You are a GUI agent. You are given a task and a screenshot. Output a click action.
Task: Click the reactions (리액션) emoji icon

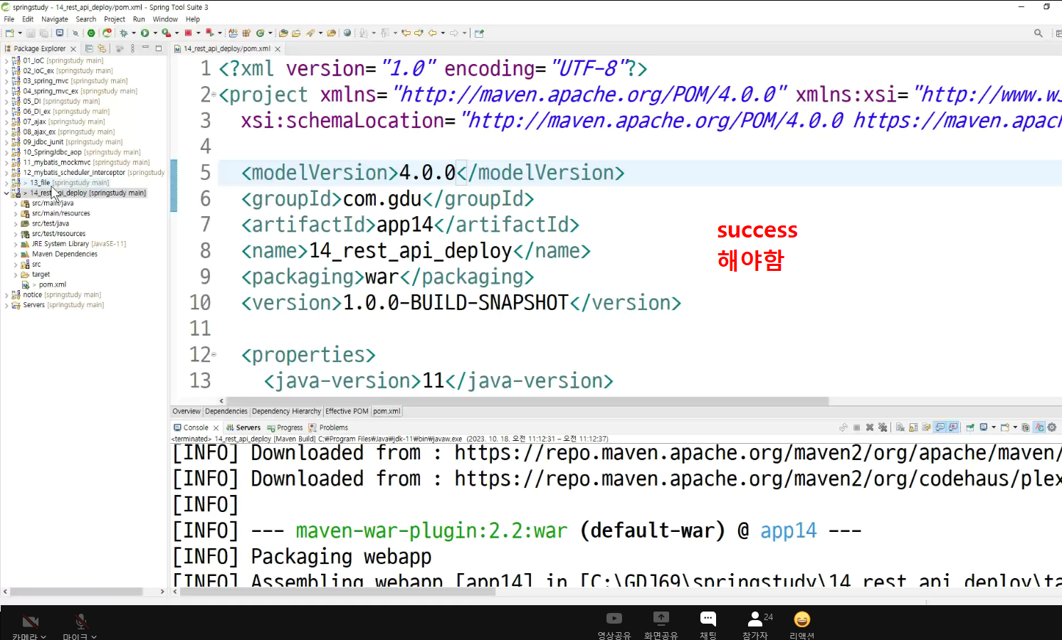pyautogui.click(x=802, y=619)
